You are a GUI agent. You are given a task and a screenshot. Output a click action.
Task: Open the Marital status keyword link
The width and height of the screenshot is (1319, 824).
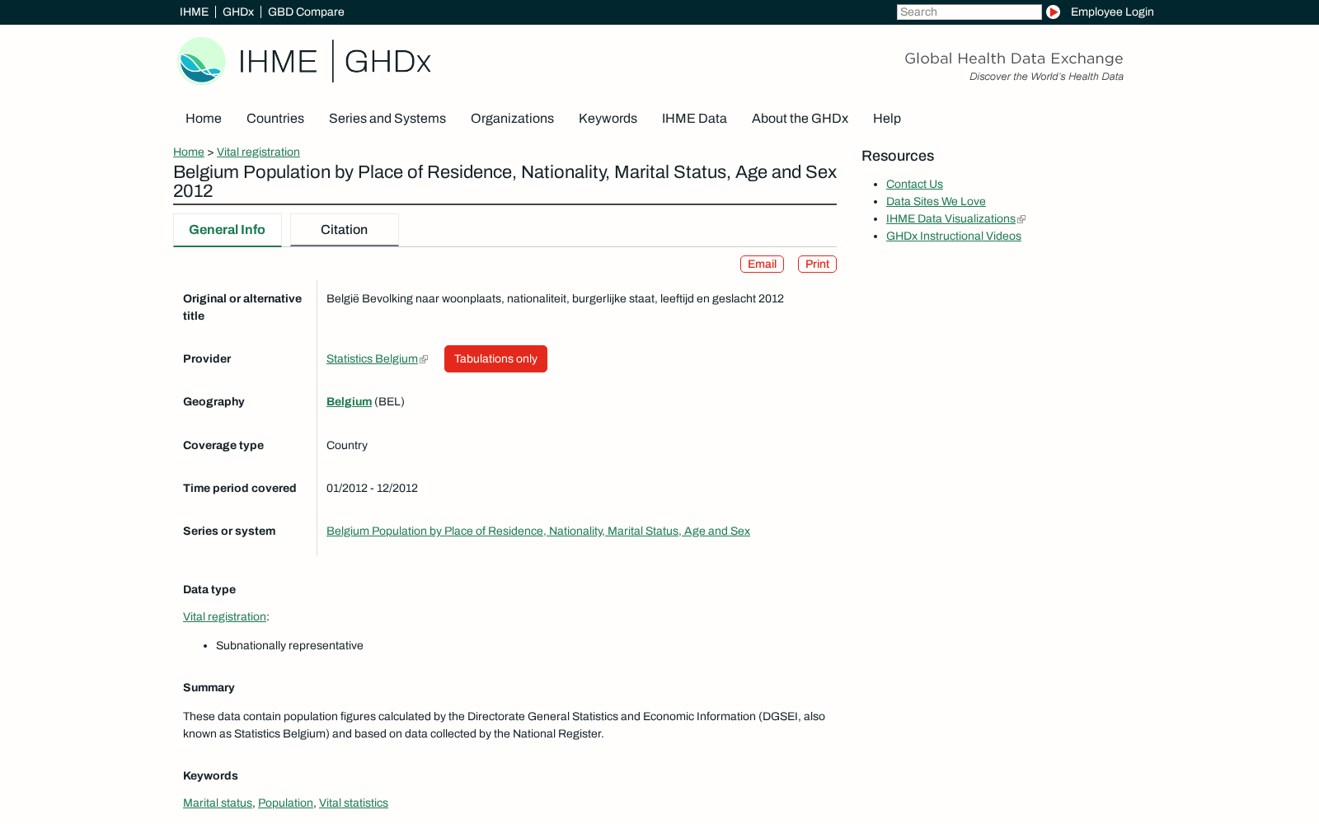point(218,803)
